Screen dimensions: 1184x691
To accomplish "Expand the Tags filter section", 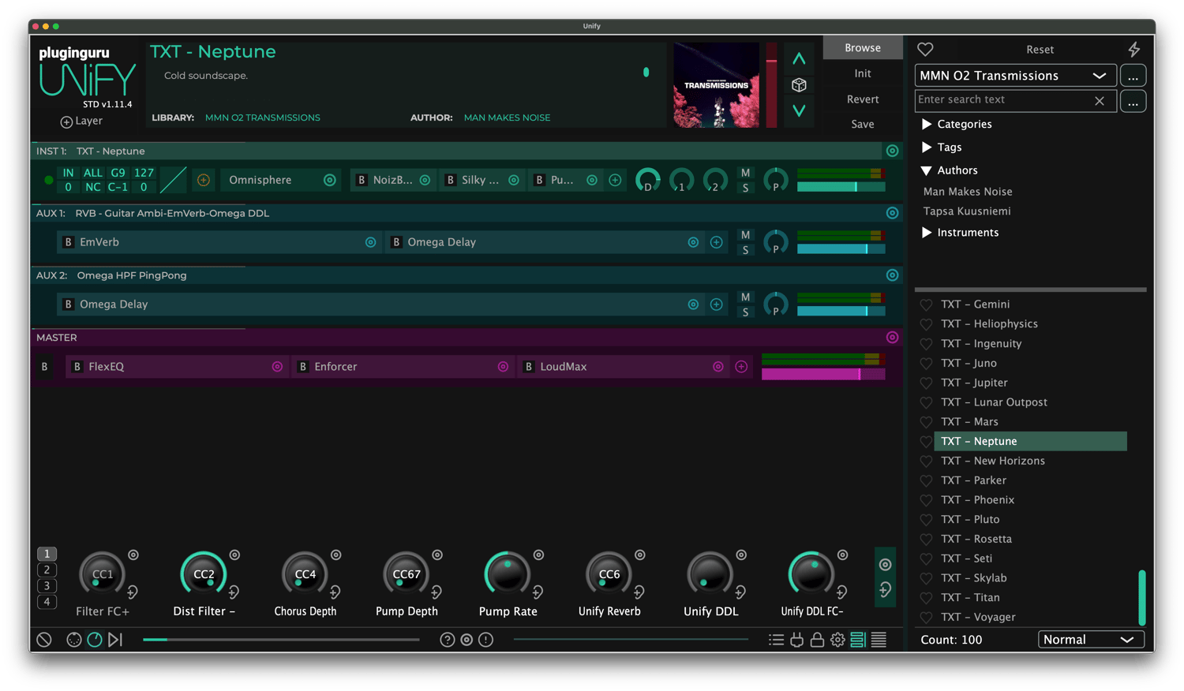I will coord(927,148).
